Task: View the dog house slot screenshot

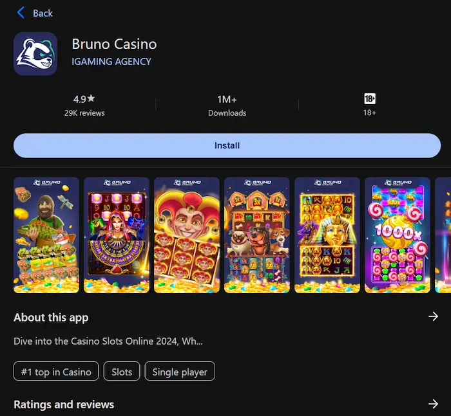Action: pyautogui.click(x=257, y=235)
